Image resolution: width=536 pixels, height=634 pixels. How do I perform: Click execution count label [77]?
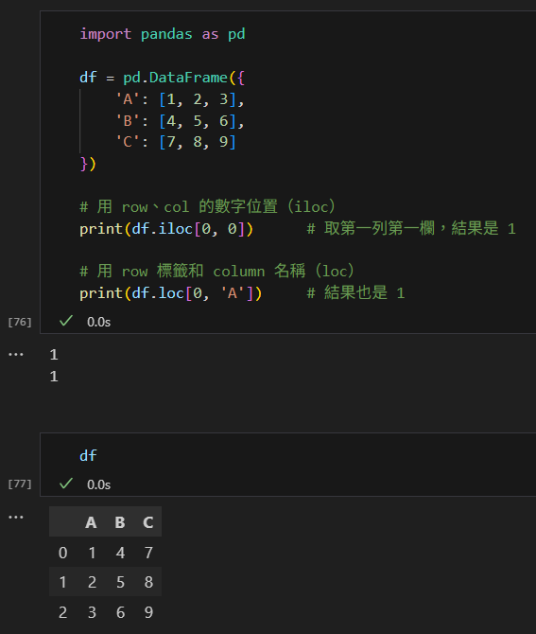20,484
